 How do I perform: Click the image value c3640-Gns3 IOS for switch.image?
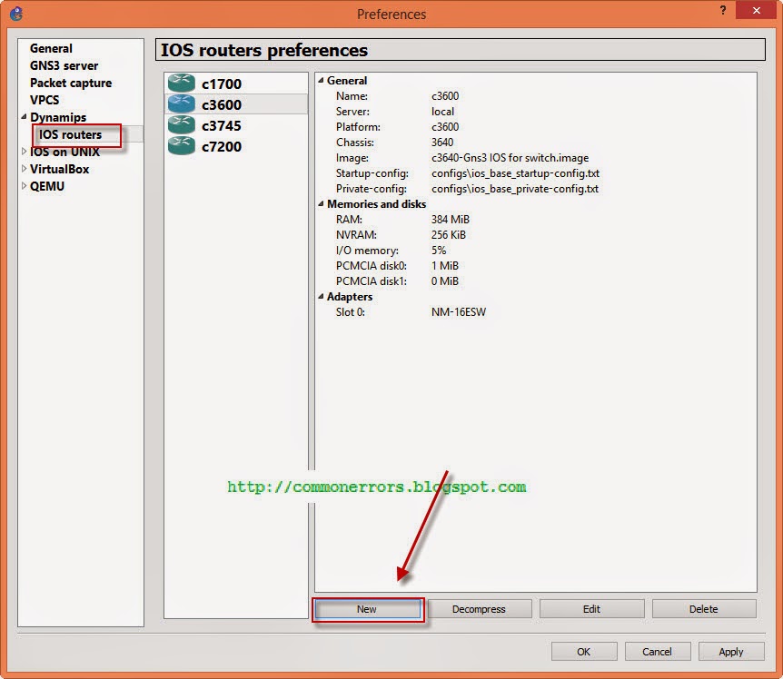pyautogui.click(x=510, y=158)
